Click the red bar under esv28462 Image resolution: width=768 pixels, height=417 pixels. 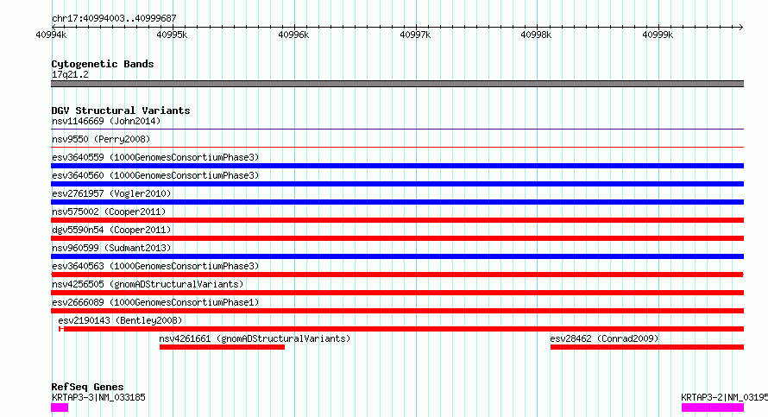[647, 347]
